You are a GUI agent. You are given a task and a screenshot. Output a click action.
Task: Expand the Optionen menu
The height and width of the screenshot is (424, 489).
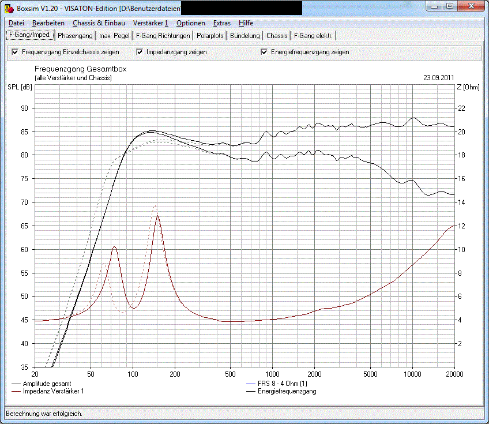[191, 23]
